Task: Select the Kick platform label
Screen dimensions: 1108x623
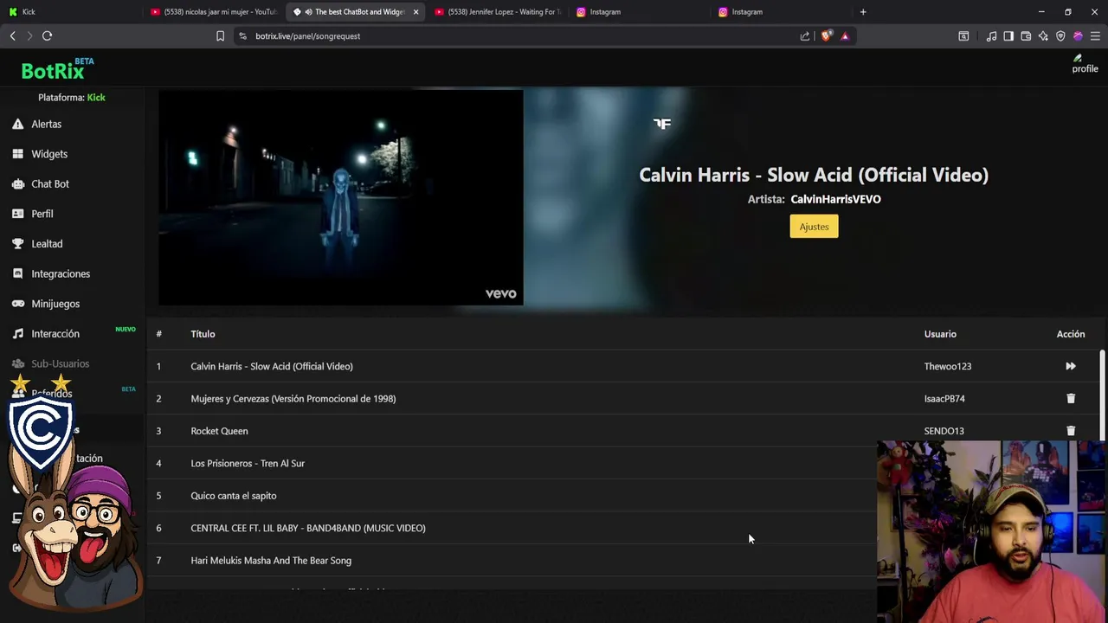Action: click(96, 98)
